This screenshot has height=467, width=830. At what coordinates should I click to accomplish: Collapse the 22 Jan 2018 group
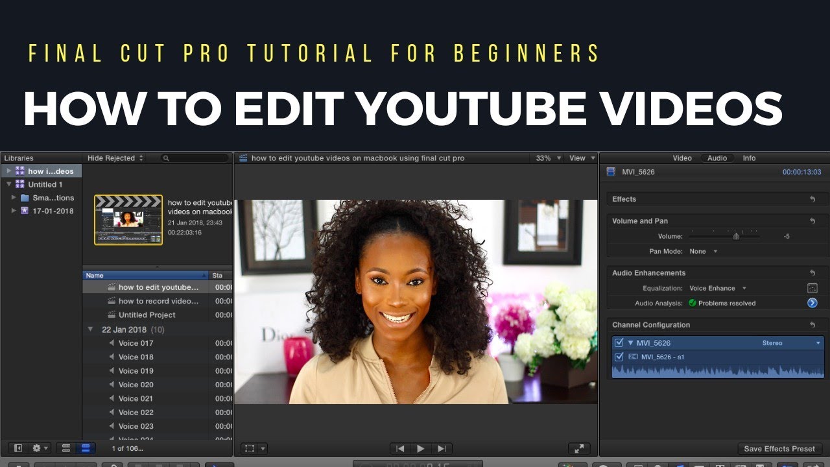[x=90, y=329]
